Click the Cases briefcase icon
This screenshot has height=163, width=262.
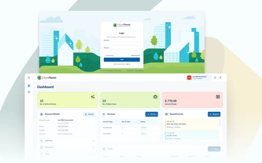tap(104, 149)
